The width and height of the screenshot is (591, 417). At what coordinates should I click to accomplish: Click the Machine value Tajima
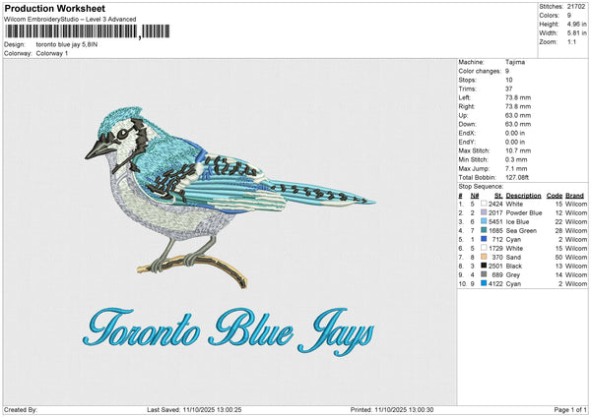pos(515,62)
